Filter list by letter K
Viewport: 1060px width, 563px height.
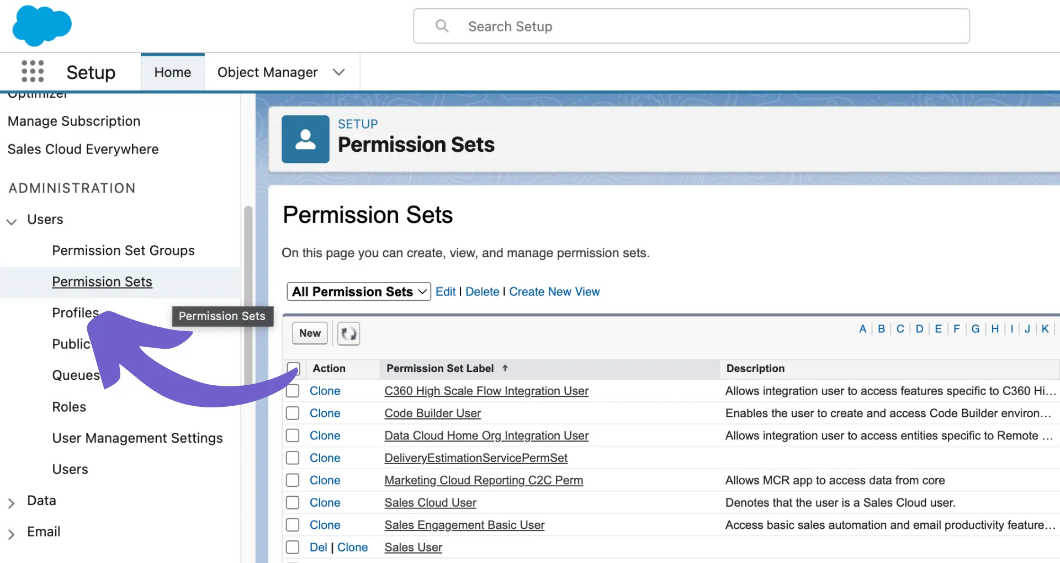(1045, 329)
